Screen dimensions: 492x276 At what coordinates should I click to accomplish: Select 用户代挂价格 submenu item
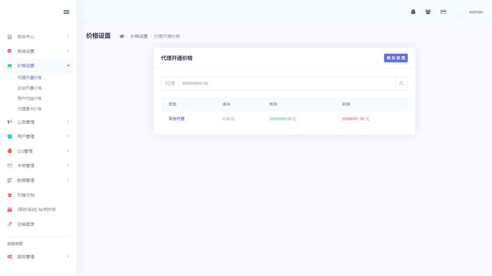[x=30, y=98]
